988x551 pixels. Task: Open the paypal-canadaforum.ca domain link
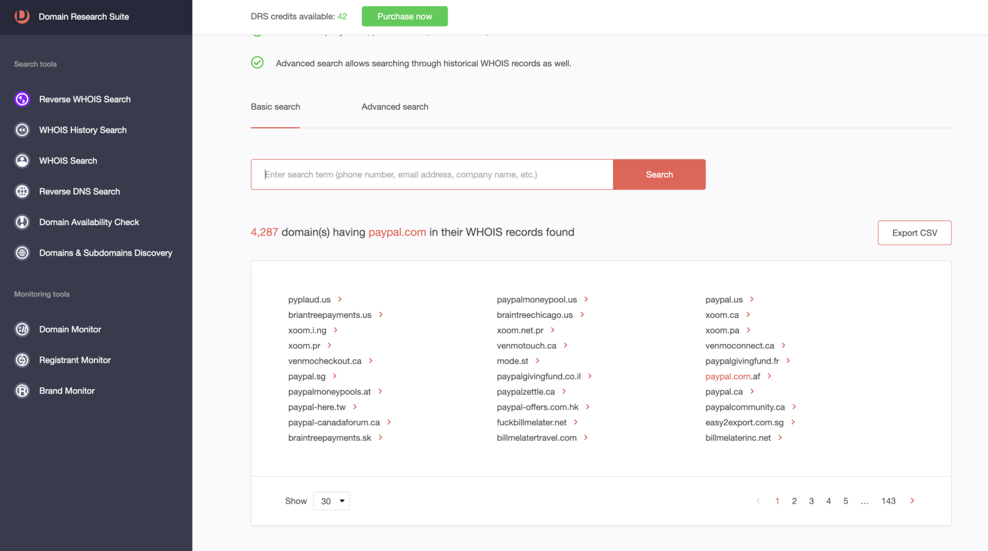coord(334,422)
